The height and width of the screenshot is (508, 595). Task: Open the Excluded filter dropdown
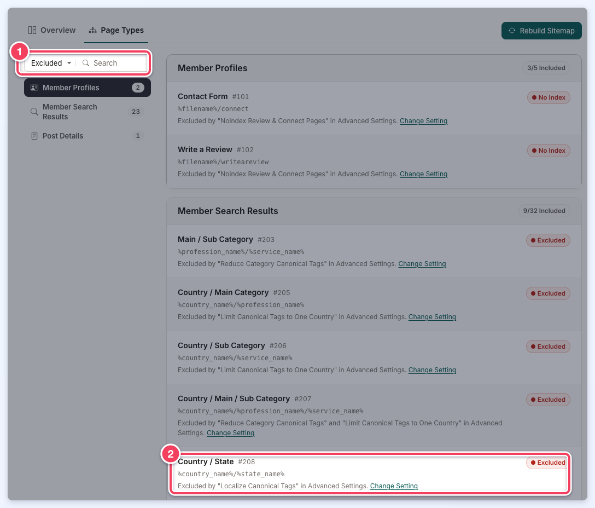51,63
